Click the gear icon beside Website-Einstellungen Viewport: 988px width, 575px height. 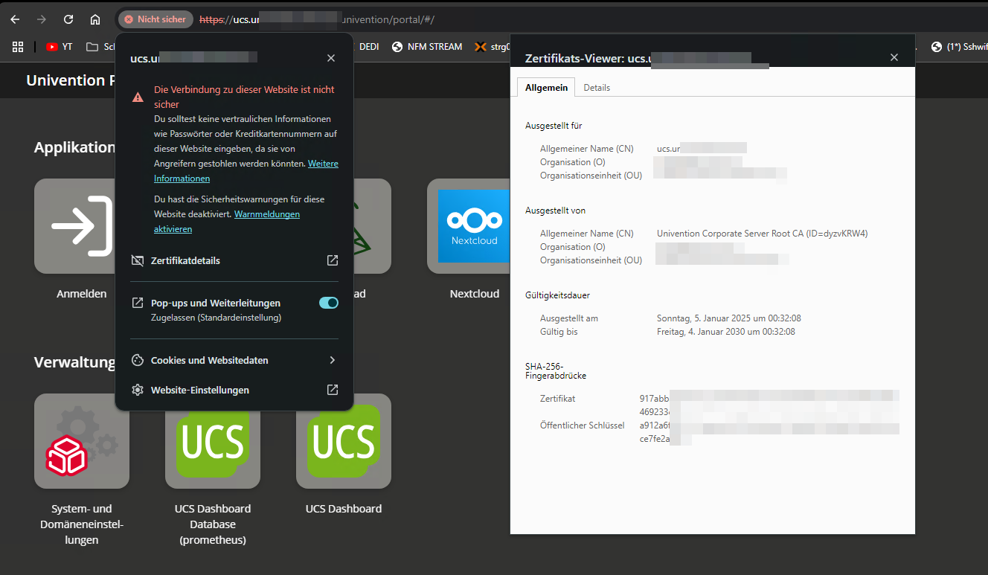click(138, 390)
